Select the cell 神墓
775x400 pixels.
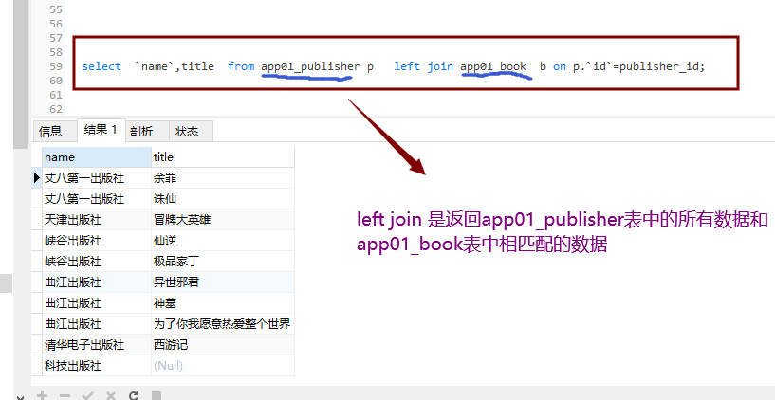[222, 302]
